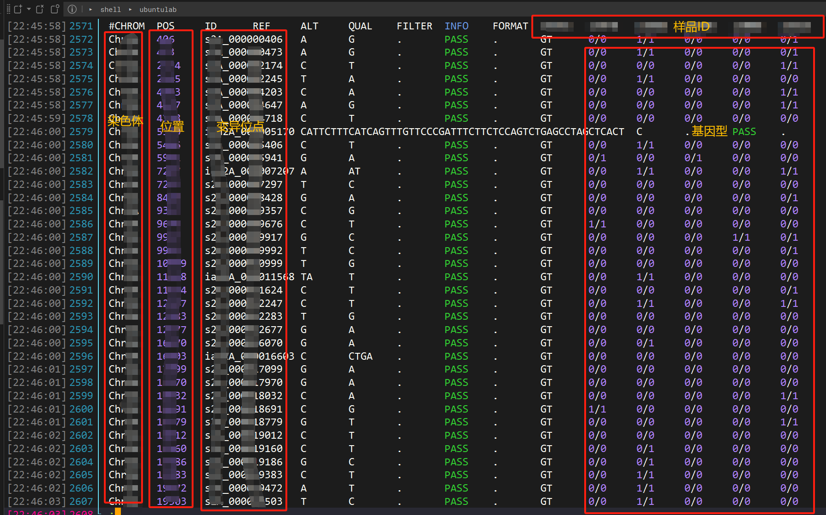Click the orange cursor block on last line
This screenshot has width=826, height=515.
point(118,512)
